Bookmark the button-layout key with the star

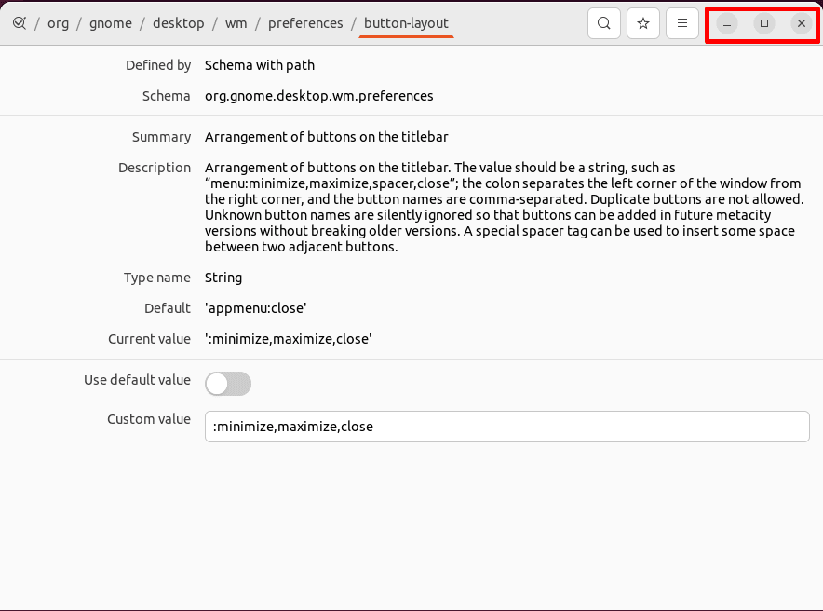[x=642, y=23]
